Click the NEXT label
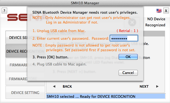Screen dimensions: 170x103 coord(144,86)
